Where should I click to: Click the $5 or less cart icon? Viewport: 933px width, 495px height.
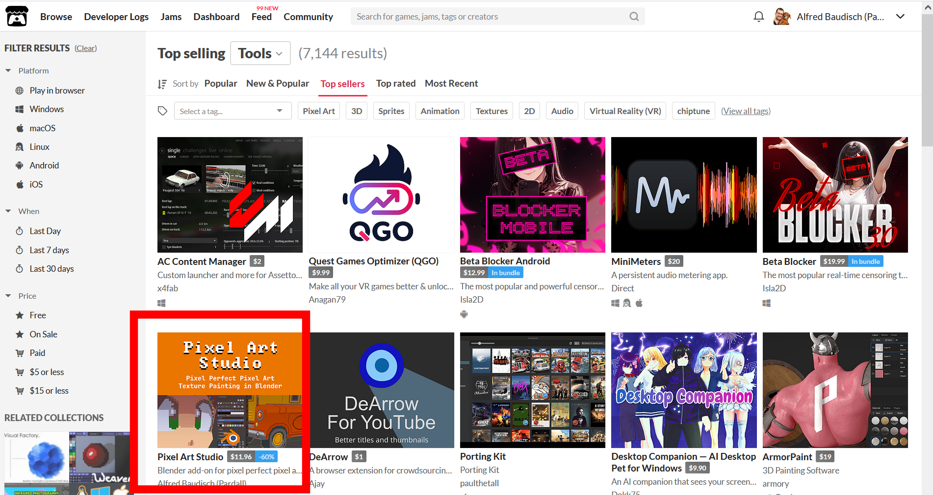20,372
